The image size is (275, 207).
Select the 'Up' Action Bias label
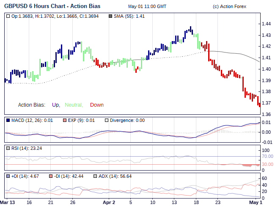pos(55,105)
